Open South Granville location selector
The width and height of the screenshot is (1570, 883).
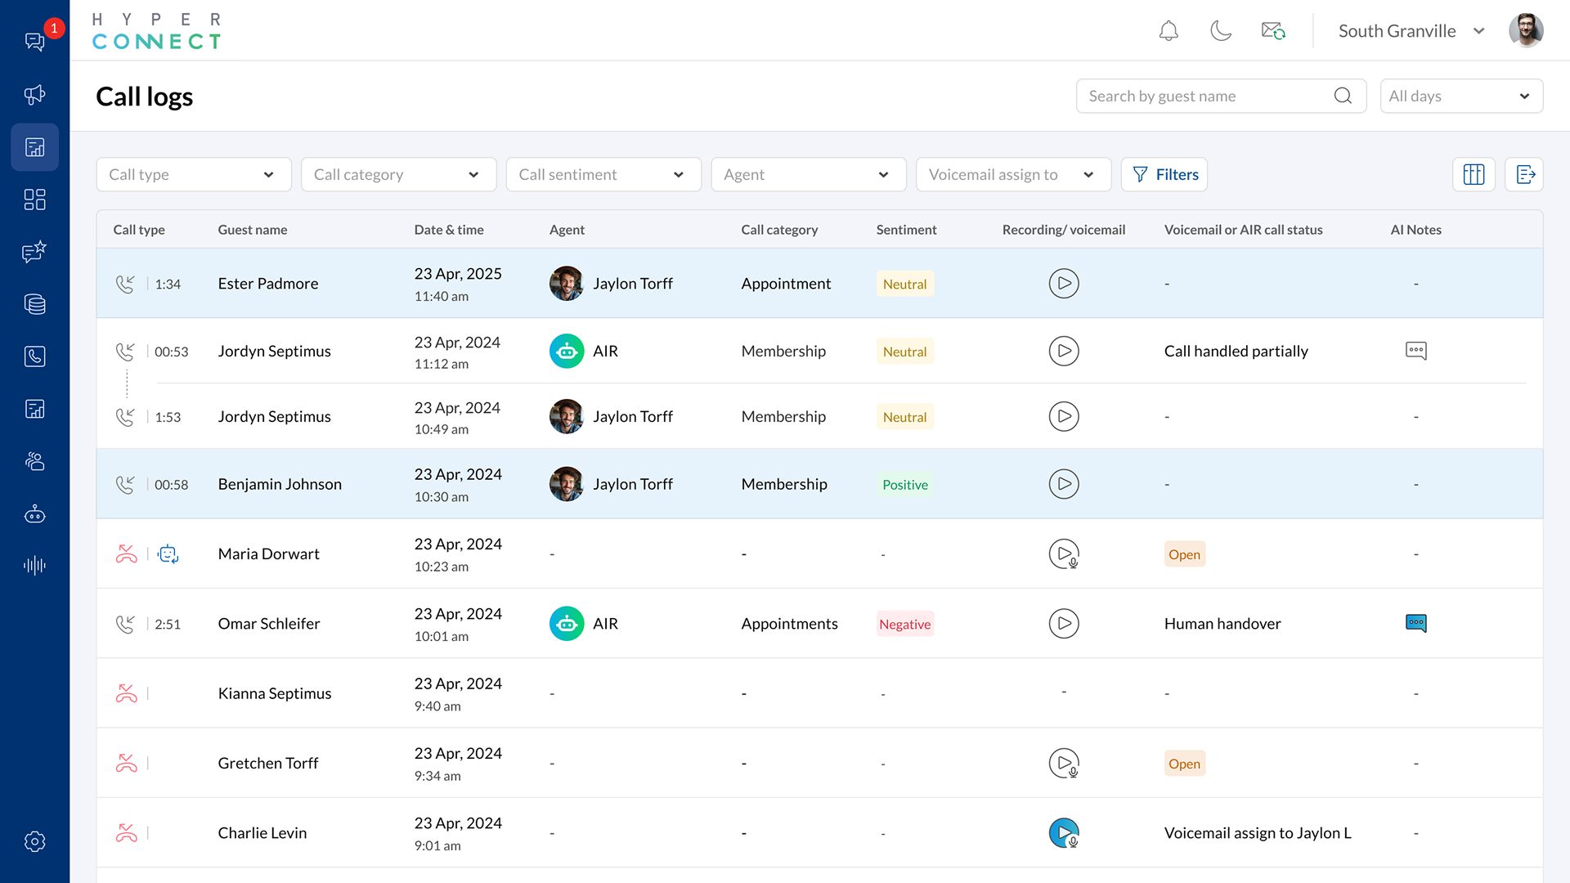tap(1410, 31)
